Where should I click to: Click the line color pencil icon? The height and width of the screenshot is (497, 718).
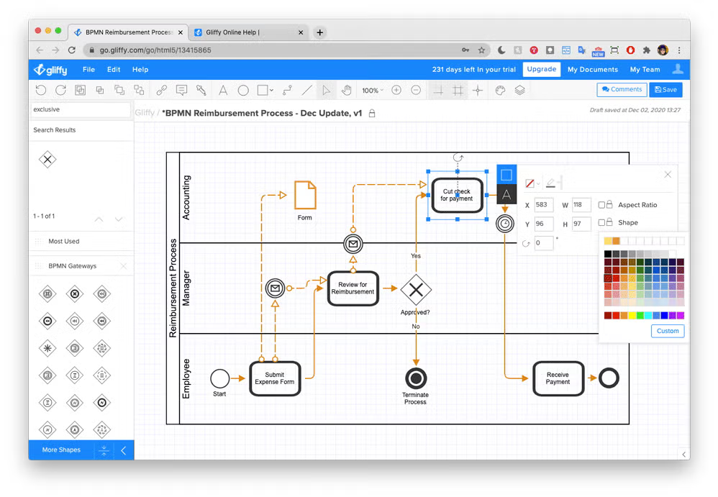click(551, 183)
